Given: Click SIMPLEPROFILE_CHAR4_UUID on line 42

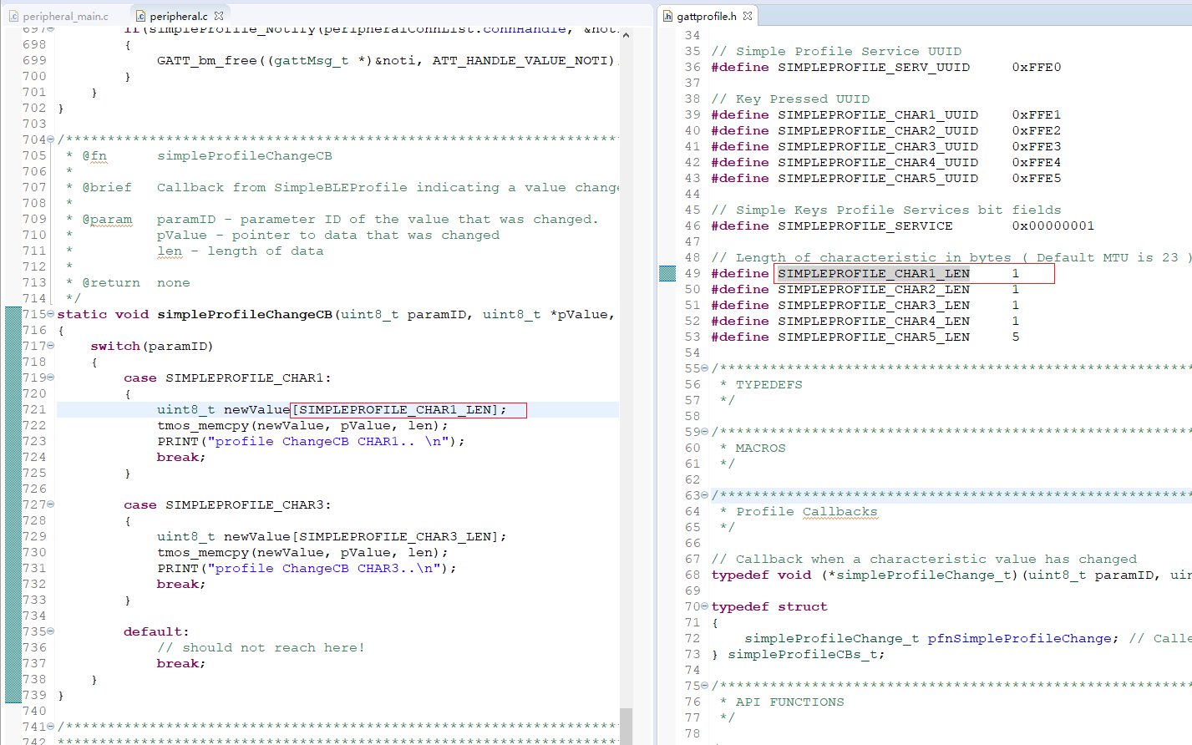Looking at the screenshot, I should pyautogui.click(x=878, y=162).
